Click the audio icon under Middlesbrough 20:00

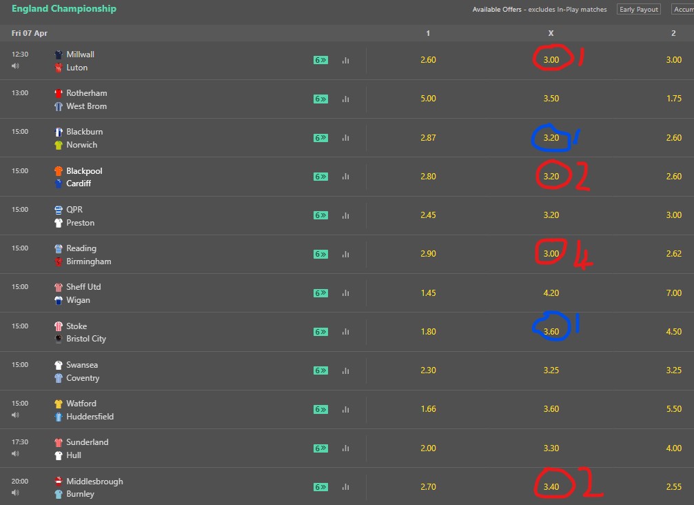(x=15, y=493)
